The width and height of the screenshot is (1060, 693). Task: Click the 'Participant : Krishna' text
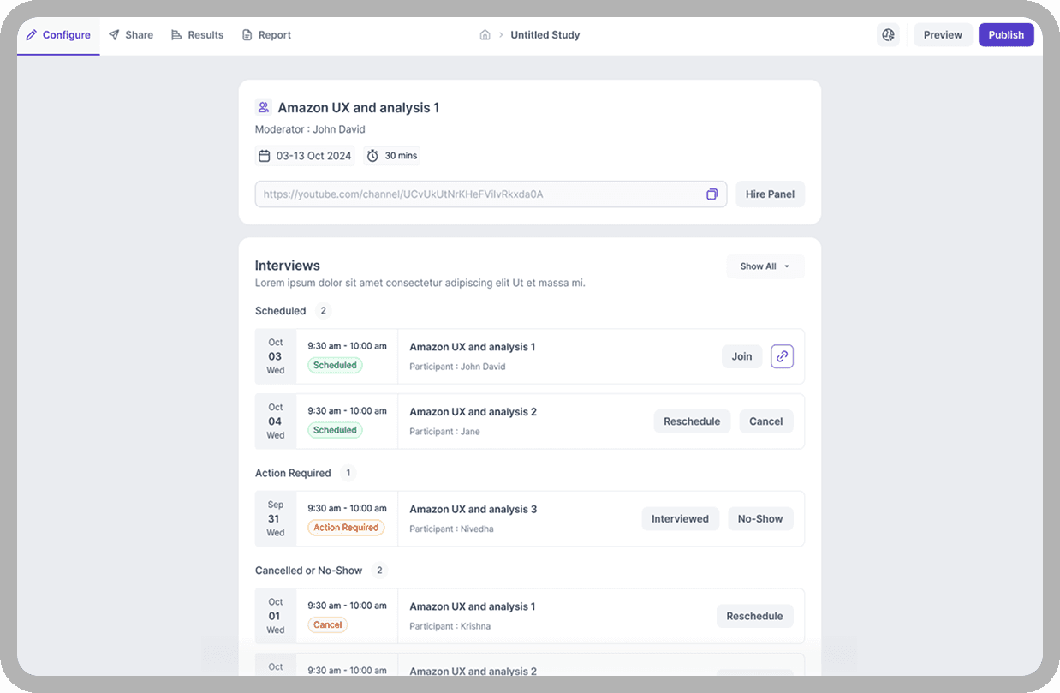pyautogui.click(x=450, y=626)
